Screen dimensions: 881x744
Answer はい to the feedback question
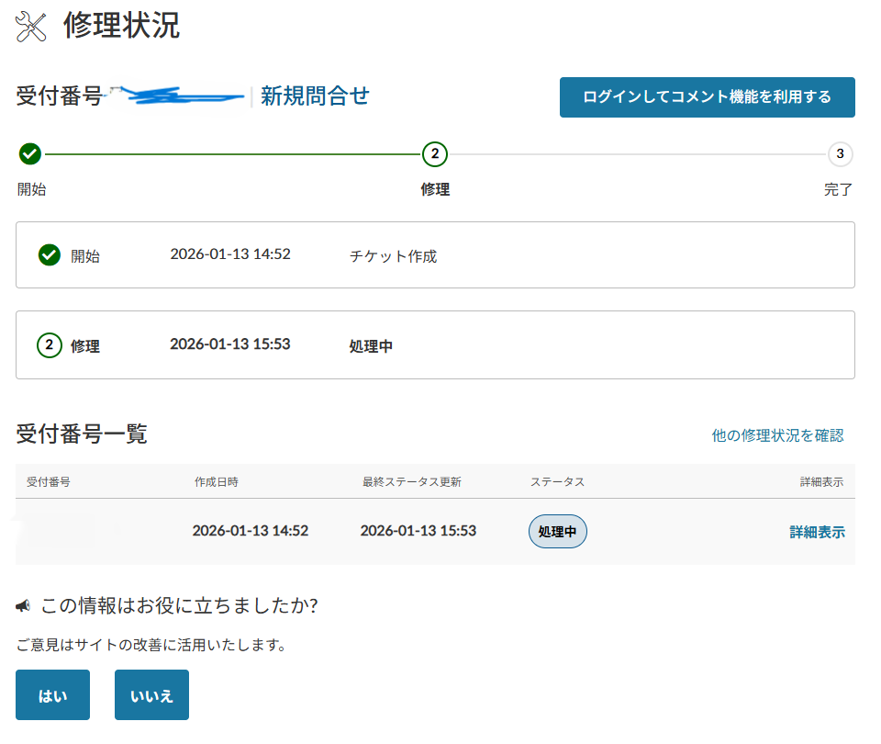52,695
